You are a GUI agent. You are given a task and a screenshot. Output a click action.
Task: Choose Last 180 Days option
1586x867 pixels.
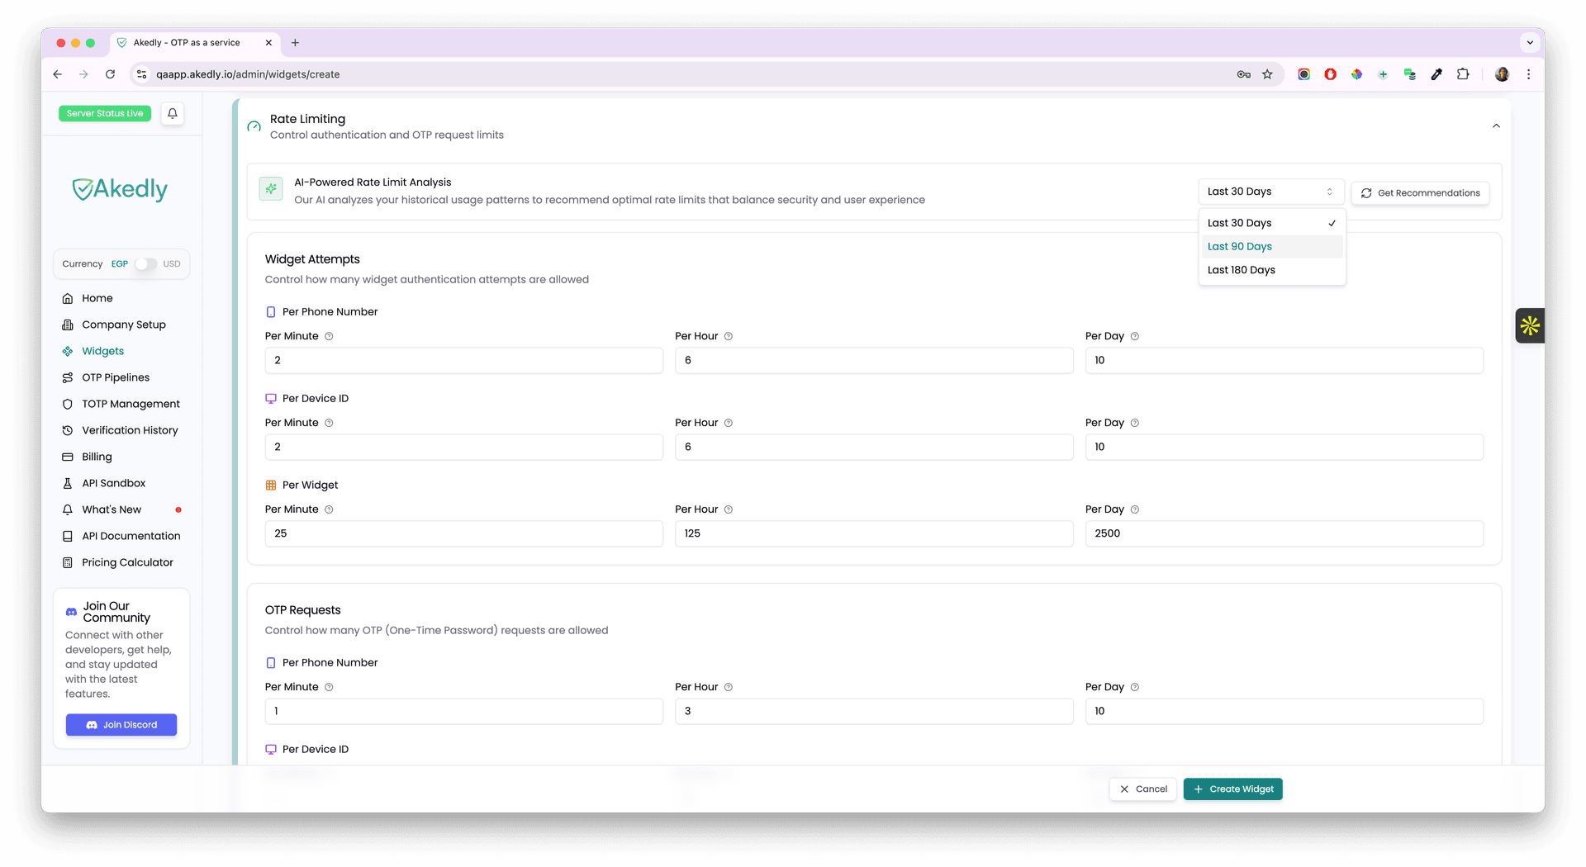click(x=1241, y=270)
